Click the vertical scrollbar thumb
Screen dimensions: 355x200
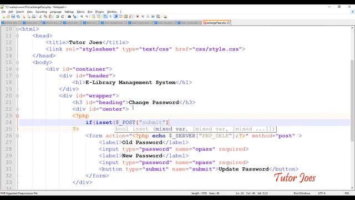click(x=352, y=101)
